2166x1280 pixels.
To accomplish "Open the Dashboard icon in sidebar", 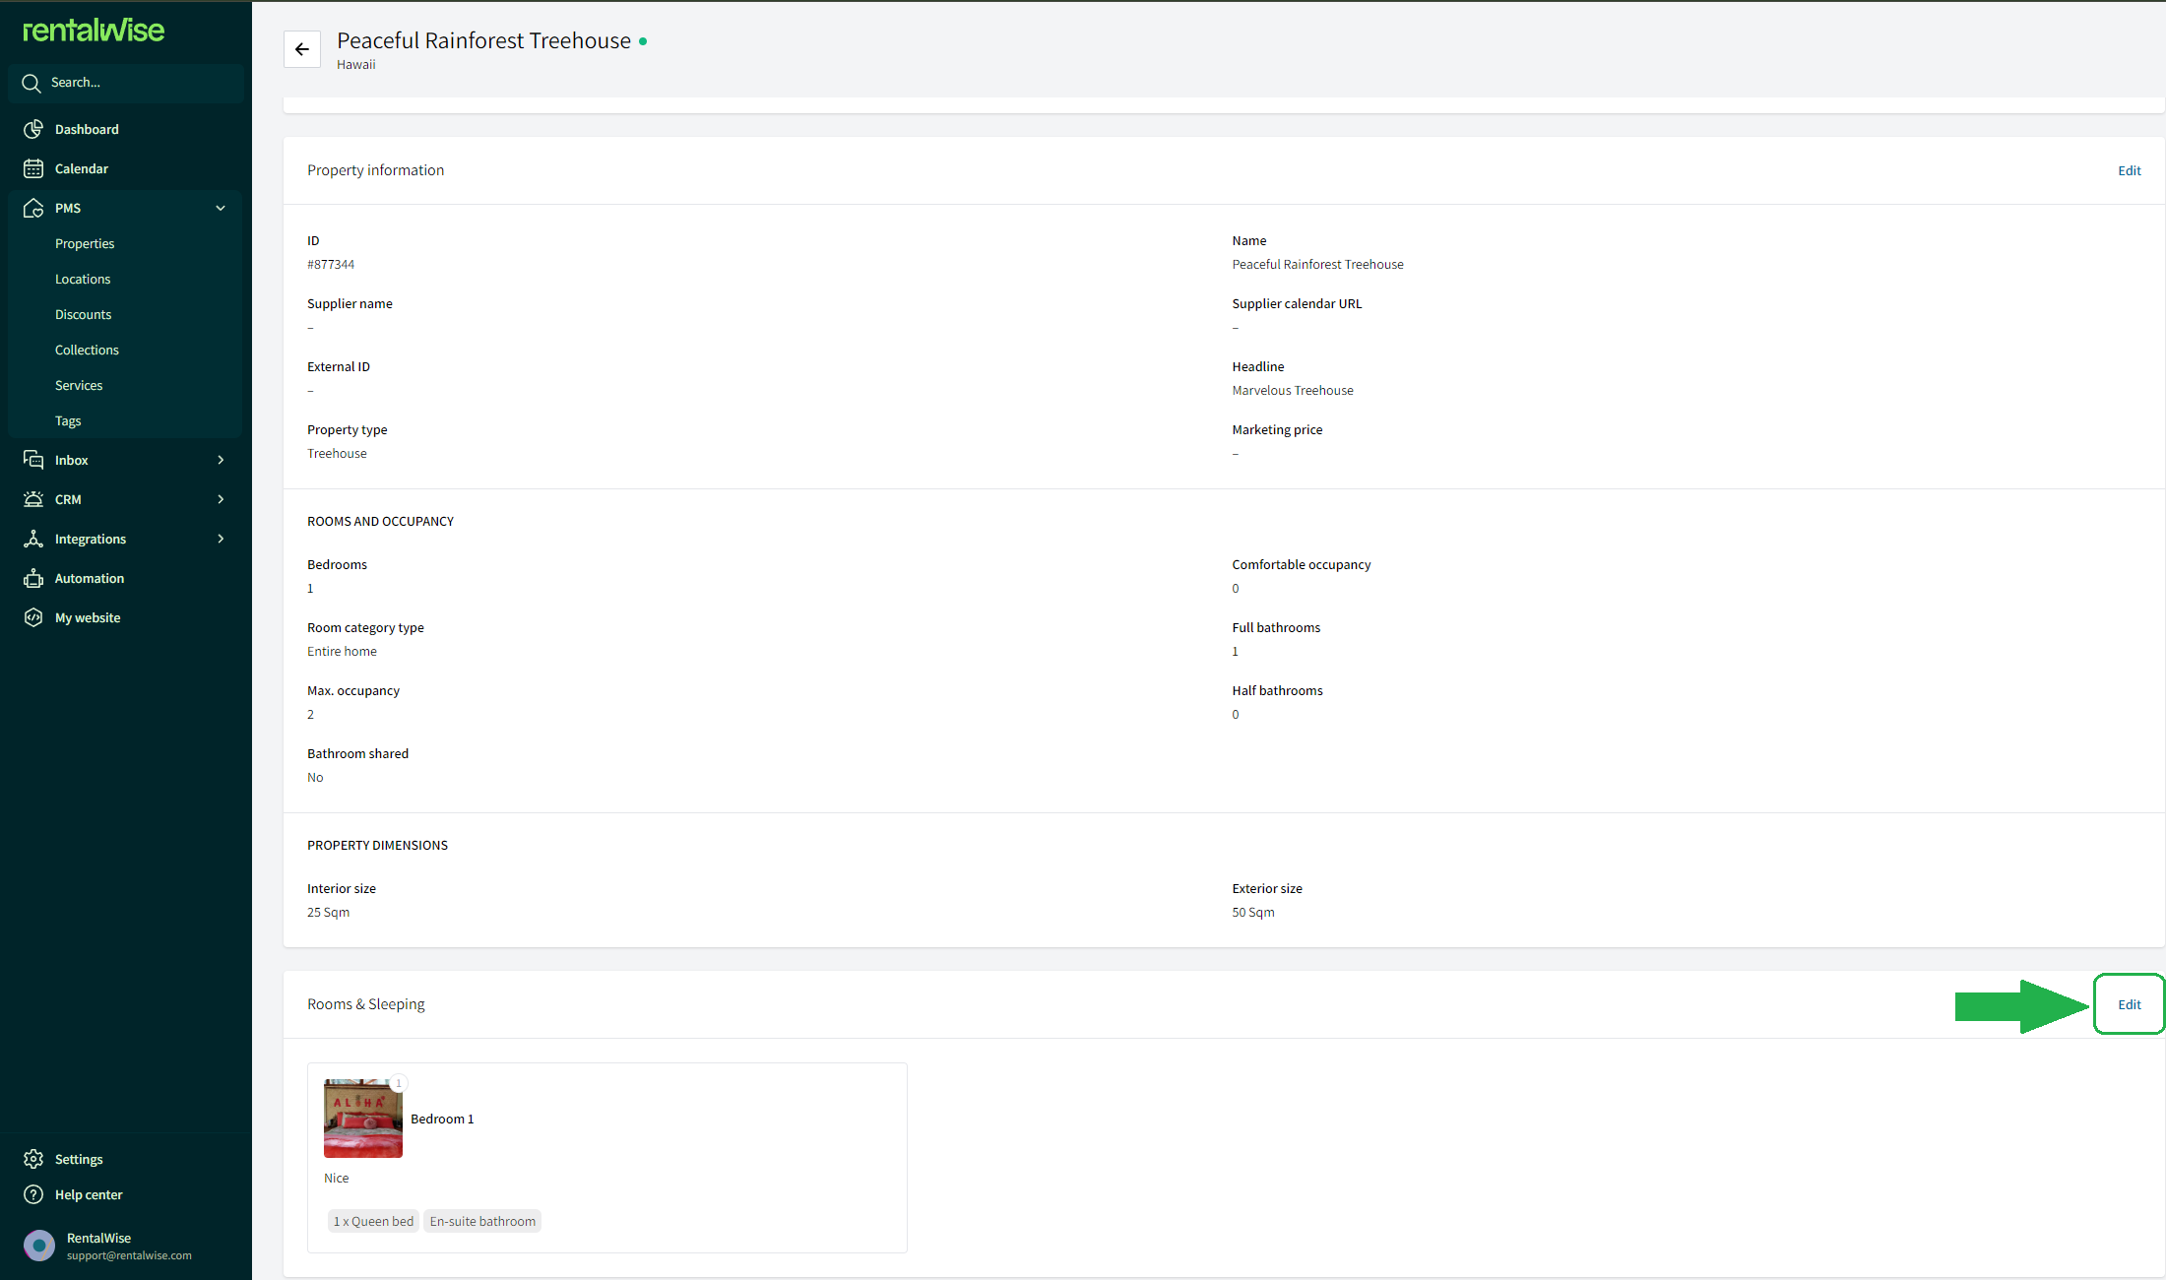I will pyautogui.click(x=33, y=129).
